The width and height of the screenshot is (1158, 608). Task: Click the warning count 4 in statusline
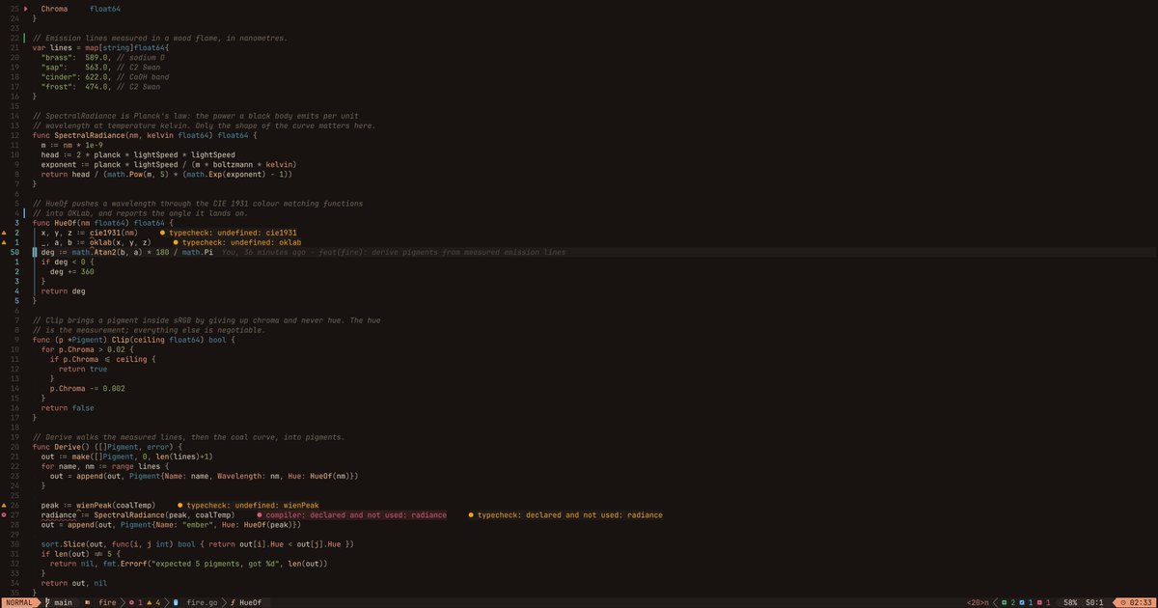(157, 602)
